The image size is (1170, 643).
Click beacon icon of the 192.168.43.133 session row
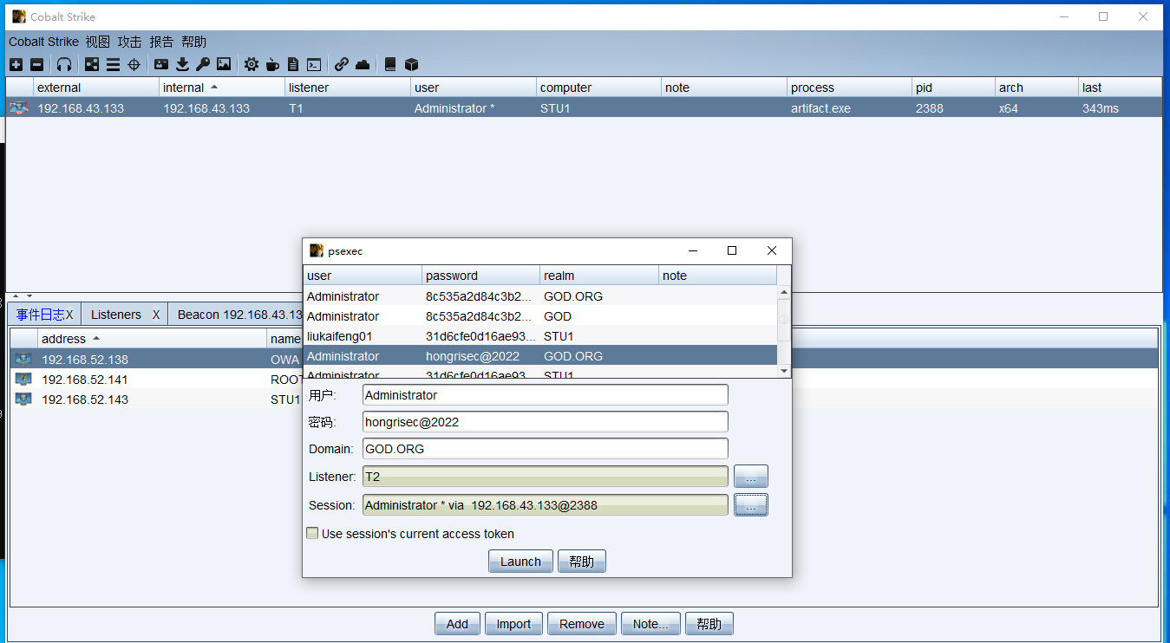(x=18, y=108)
